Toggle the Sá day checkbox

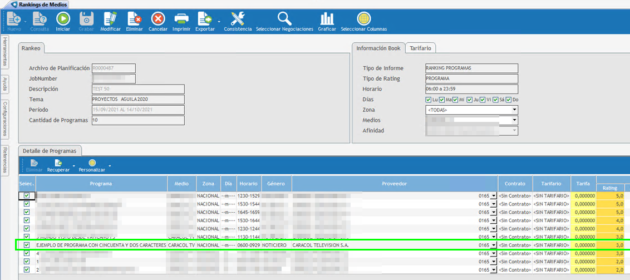click(496, 100)
